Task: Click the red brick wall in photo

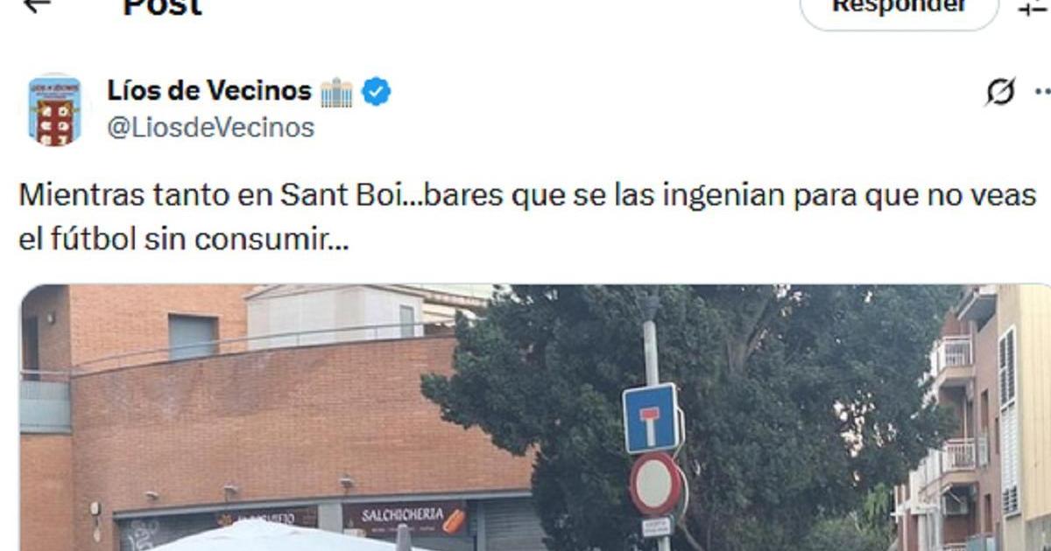Action: coord(289,420)
